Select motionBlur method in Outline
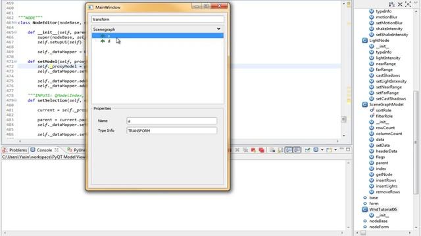The height and width of the screenshot is (236, 421). click(386, 17)
